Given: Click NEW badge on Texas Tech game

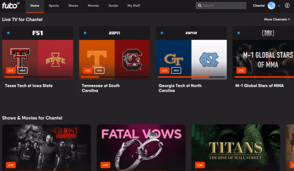Looking at the screenshot, I should [x=22, y=70].
